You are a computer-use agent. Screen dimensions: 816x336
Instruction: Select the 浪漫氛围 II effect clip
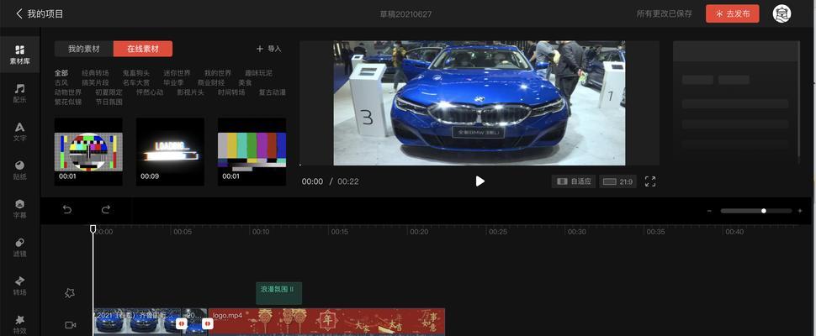pos(279,293)
